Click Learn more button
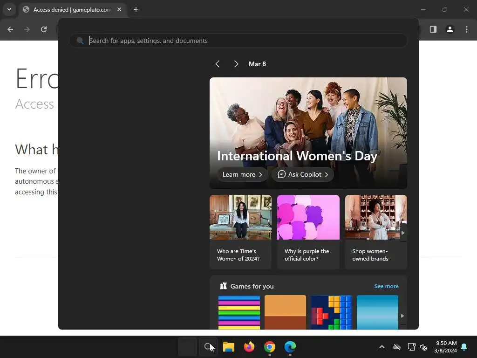 point(242,174)
